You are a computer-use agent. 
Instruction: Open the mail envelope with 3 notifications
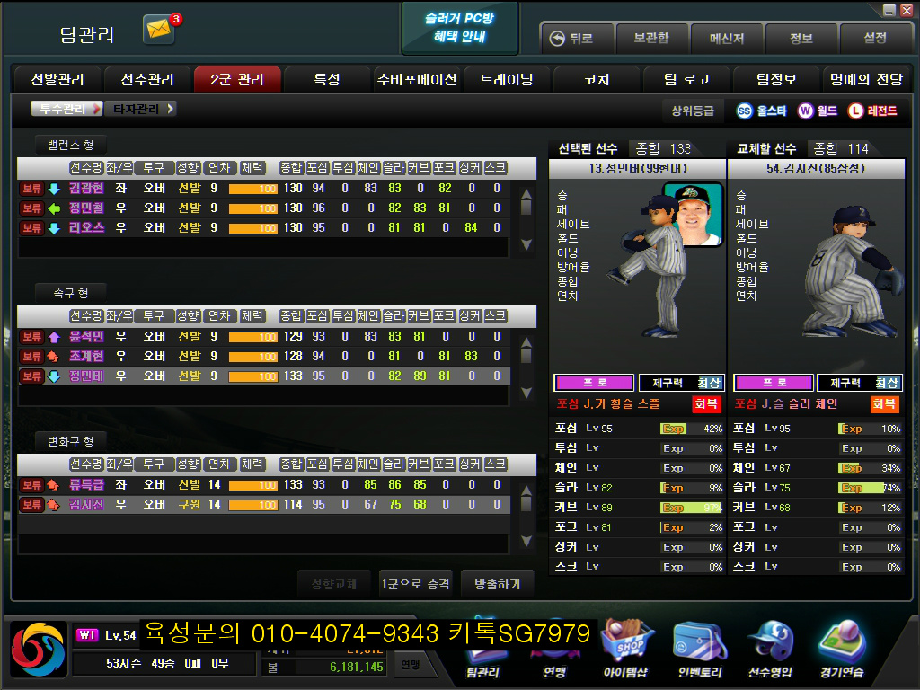tap(159, 31)
